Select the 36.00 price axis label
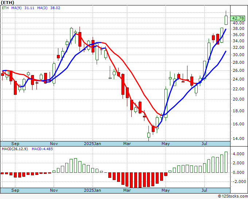Viewport: 248px width, 199px height. point(239,35)
